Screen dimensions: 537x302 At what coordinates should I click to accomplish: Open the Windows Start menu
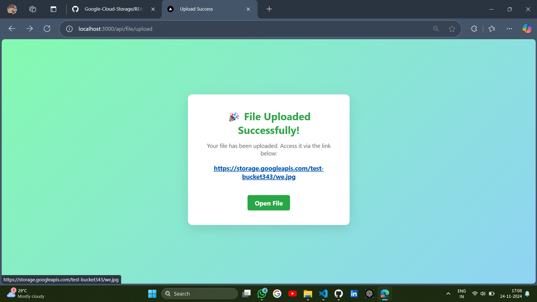point(152,294)
